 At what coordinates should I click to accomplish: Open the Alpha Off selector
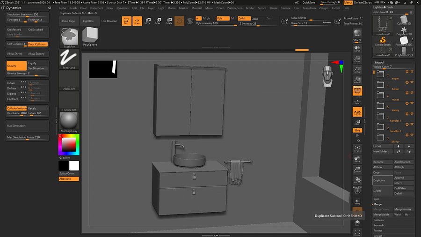pyautogui.click(x=69, y=81)
